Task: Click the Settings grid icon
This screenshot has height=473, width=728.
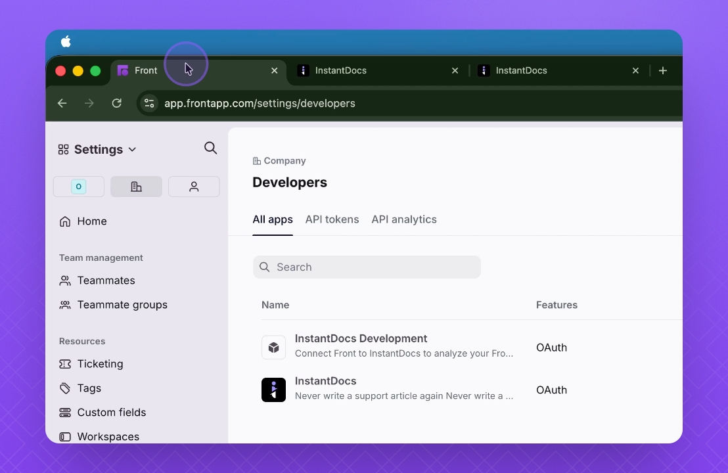Action: point(63,150)
